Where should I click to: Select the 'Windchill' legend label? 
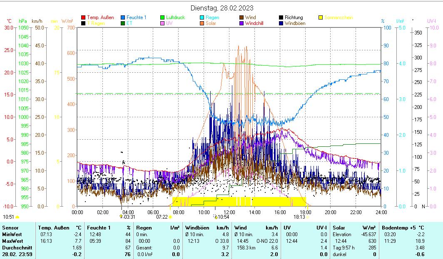coord(254,23)
